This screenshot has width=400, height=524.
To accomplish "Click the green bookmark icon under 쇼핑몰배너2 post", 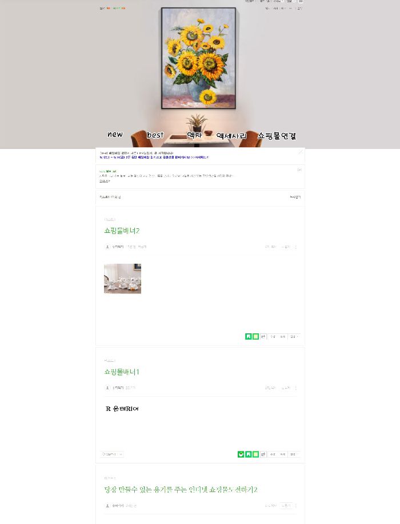I will click(x=248, y=337).
